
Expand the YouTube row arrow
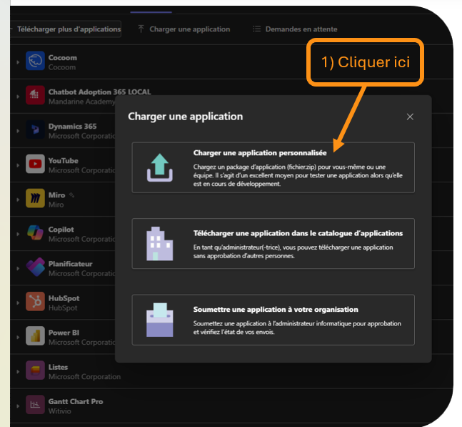pos(18,165)
